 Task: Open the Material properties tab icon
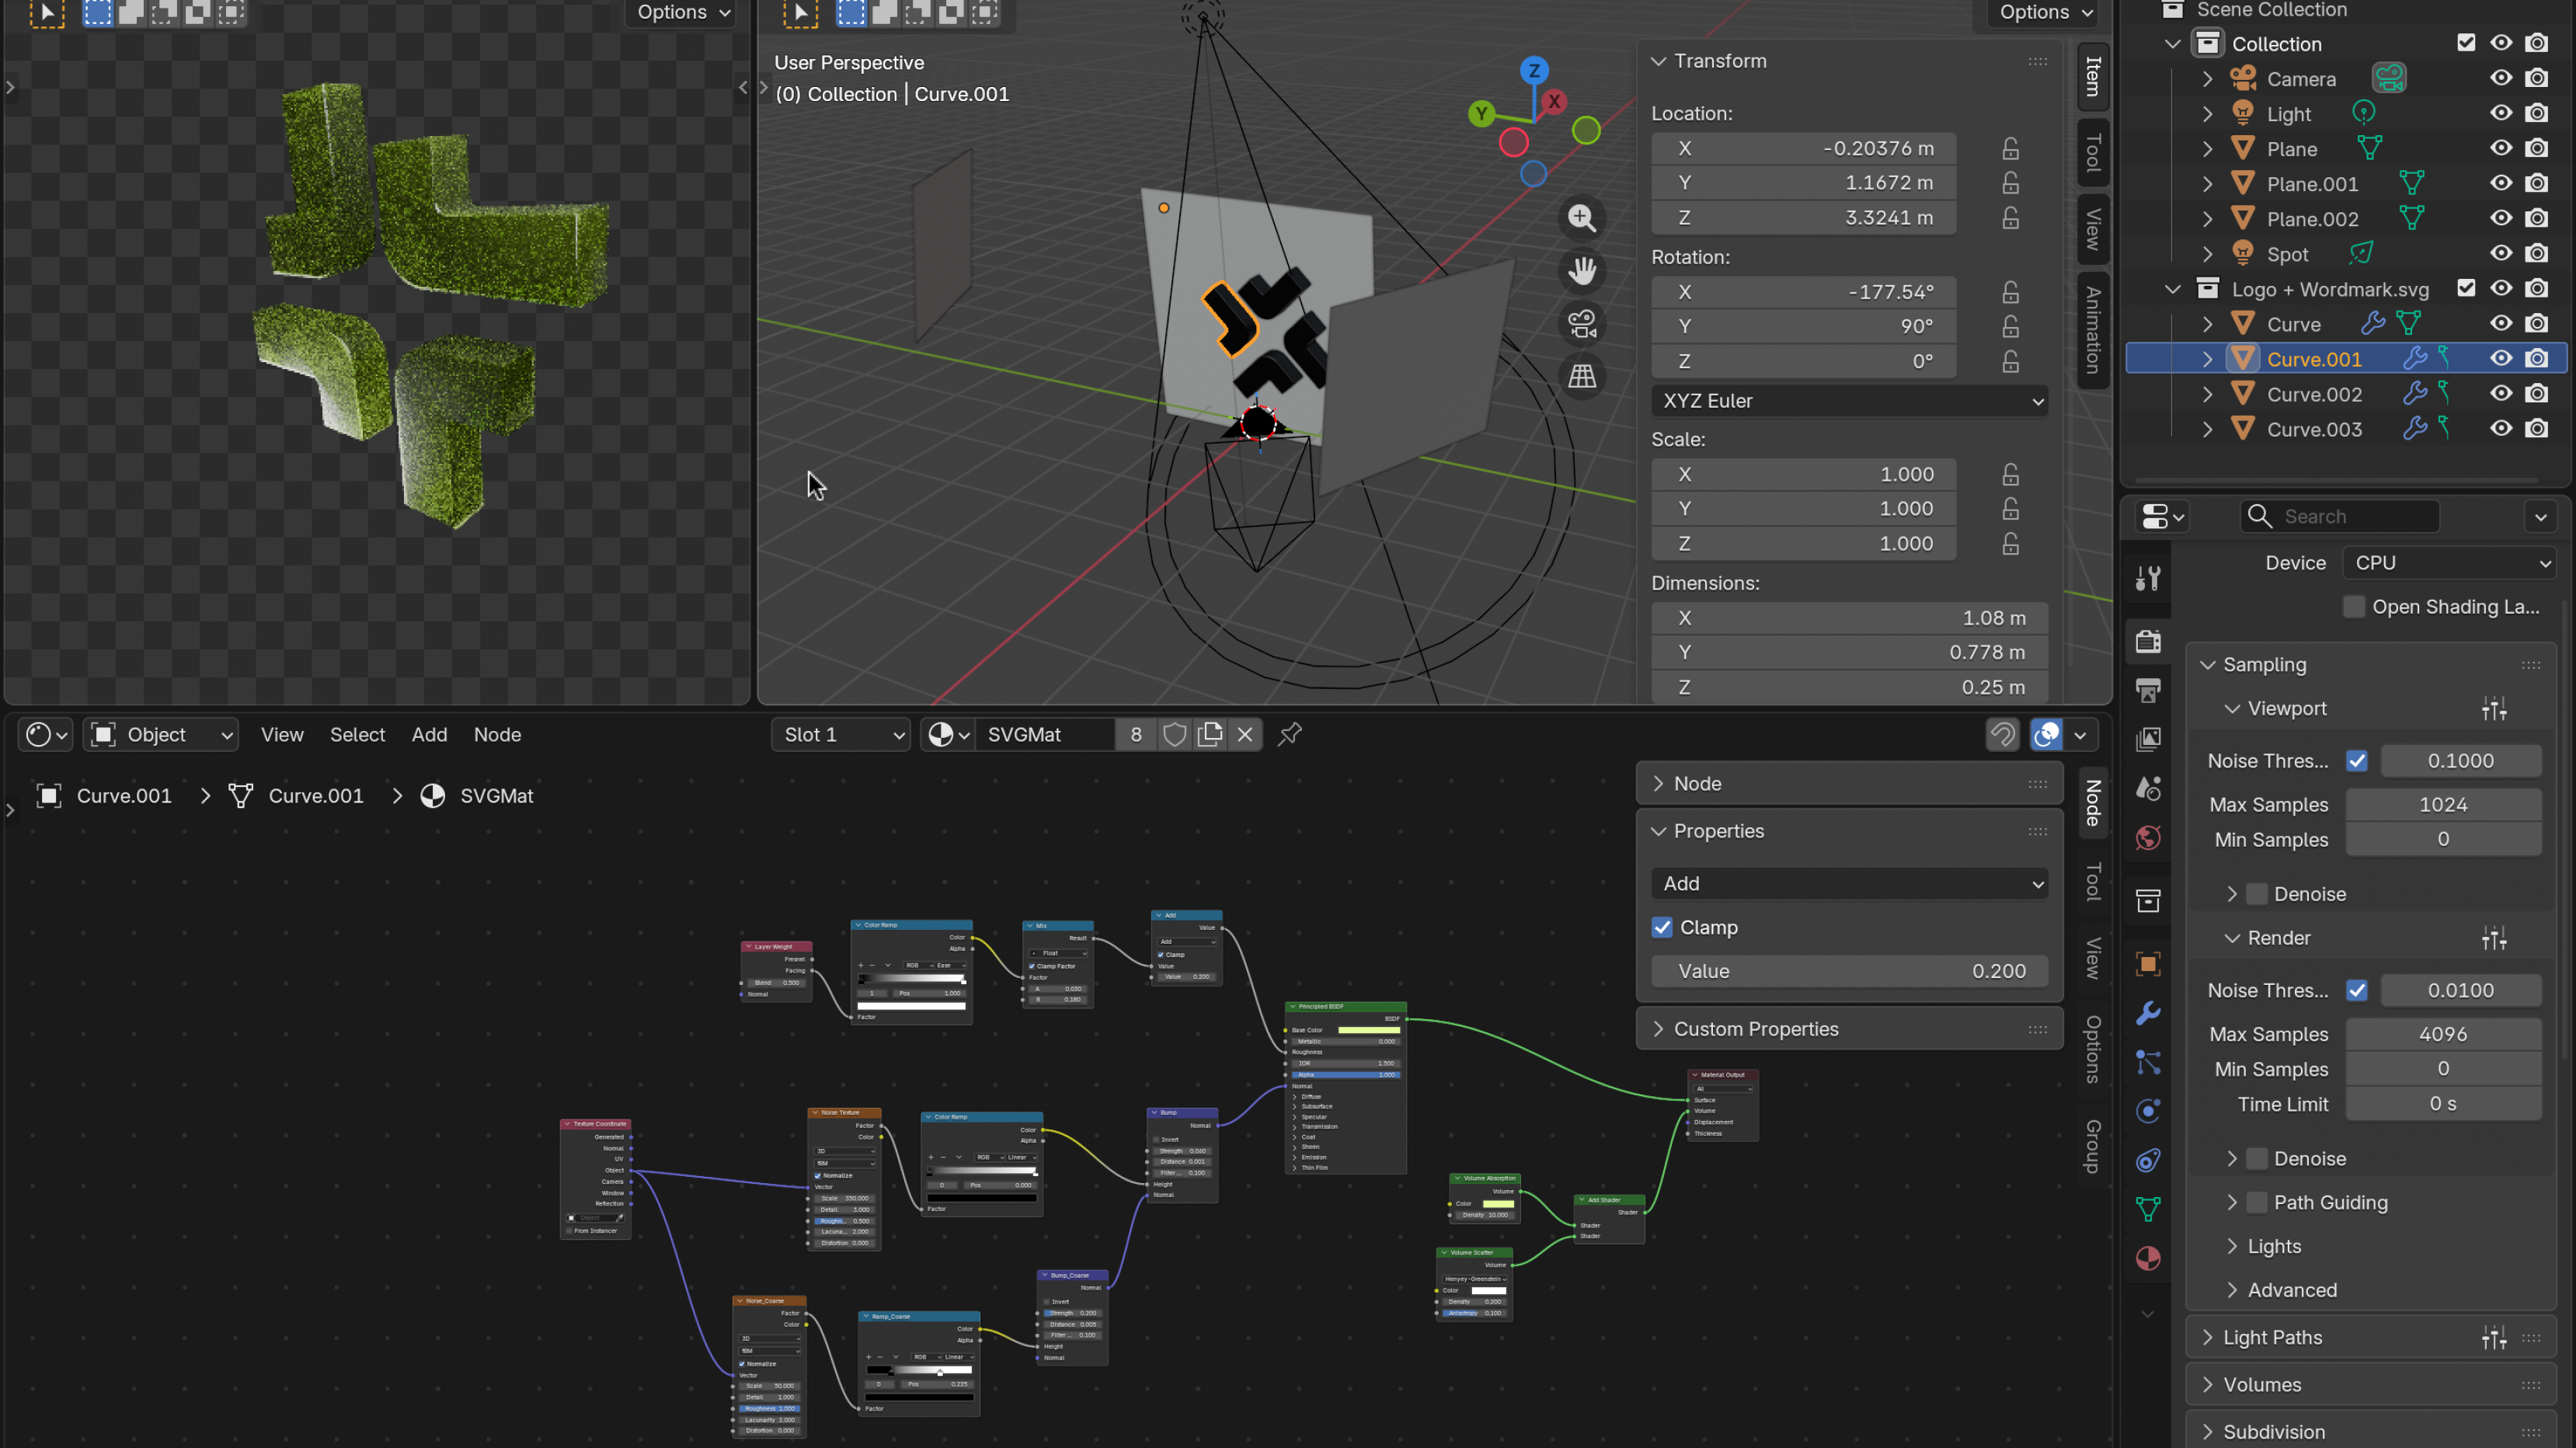pyautogui.click(x=2148, y=1258)
